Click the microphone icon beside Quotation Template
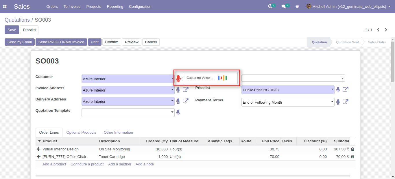Screen dimensions: 395x179 coord(178,112)
